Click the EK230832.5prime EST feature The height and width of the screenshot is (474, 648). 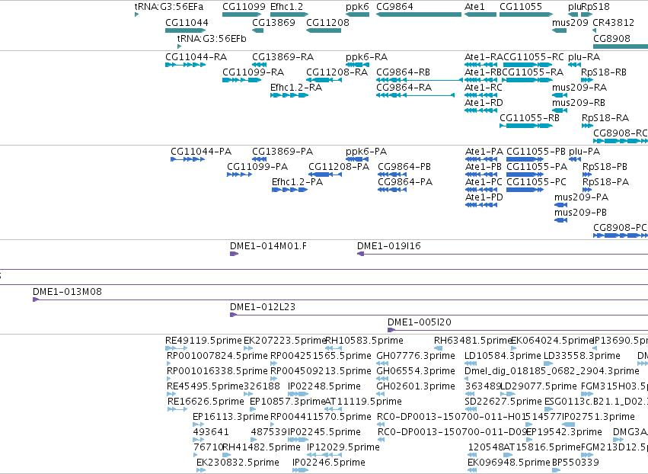pyautogui.click(x=201, y=470)
